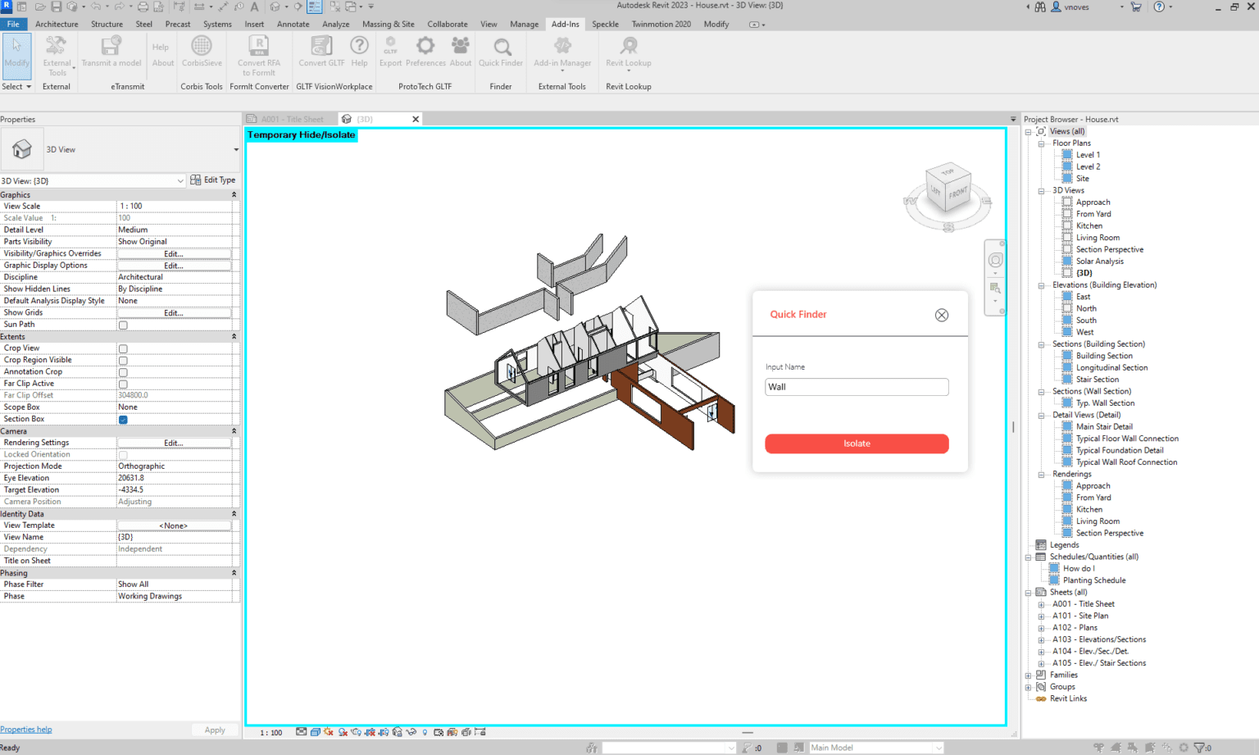Click Temporary Hide/Isolate glasses in view bar
Screen dimensions: 1259x755
coord(411,732)
